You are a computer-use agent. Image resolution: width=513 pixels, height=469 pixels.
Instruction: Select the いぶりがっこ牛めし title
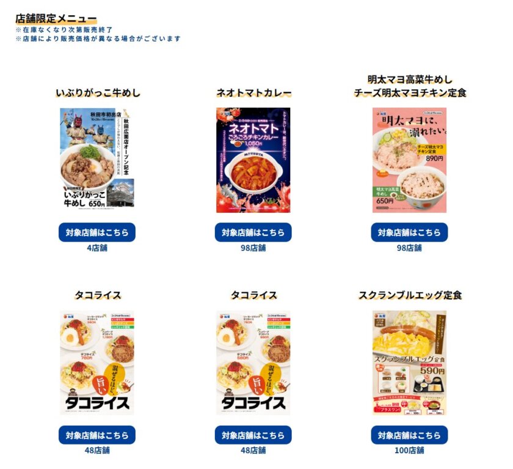coord(98,93)
